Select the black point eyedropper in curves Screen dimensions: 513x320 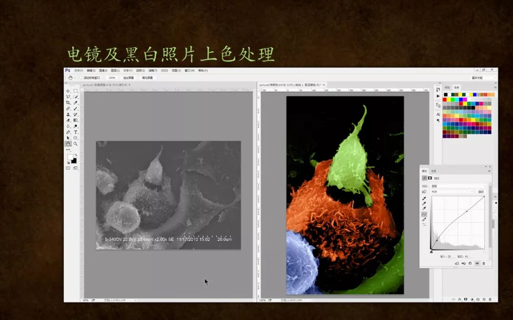(424, 198)
